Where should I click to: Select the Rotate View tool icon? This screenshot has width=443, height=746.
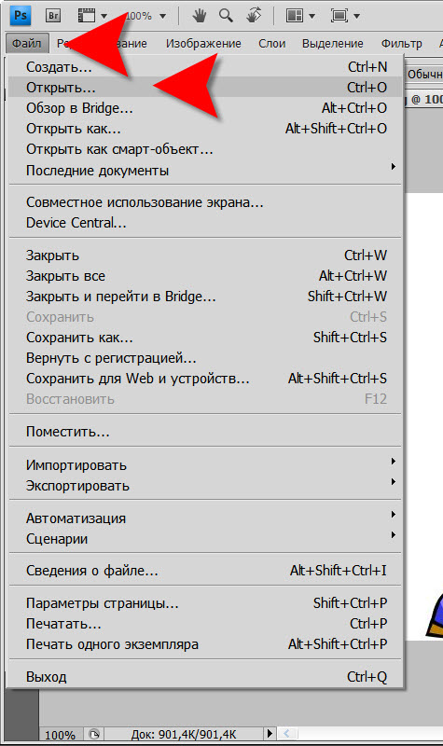pos(254,16)
